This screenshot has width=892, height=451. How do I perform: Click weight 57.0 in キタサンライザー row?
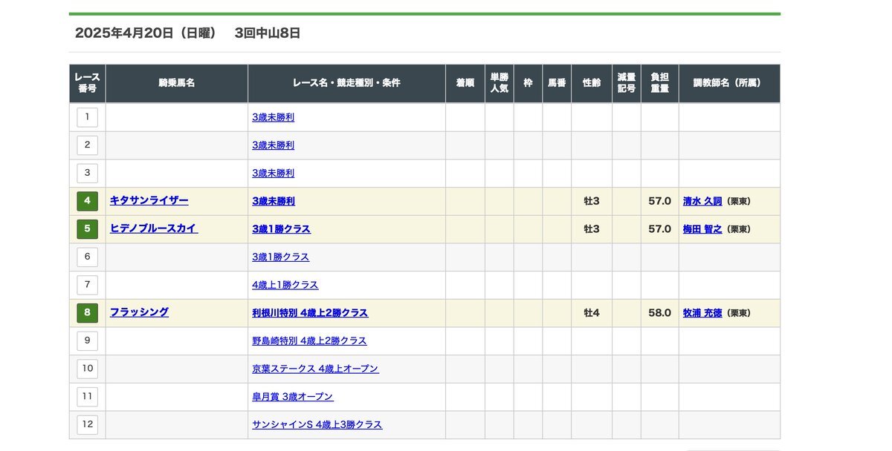point(659,201)
